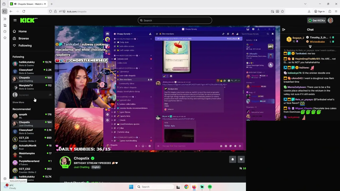Open hstikkytokky in the Following list
Viewport: 340px width, 191px height.
[32, 64]
